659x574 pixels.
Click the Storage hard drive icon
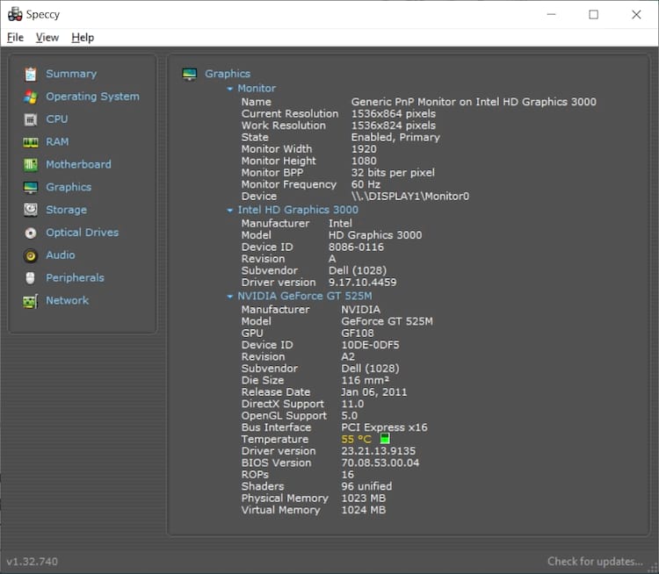pos(30,210)
